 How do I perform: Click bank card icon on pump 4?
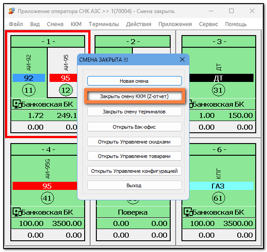point(17,212)
